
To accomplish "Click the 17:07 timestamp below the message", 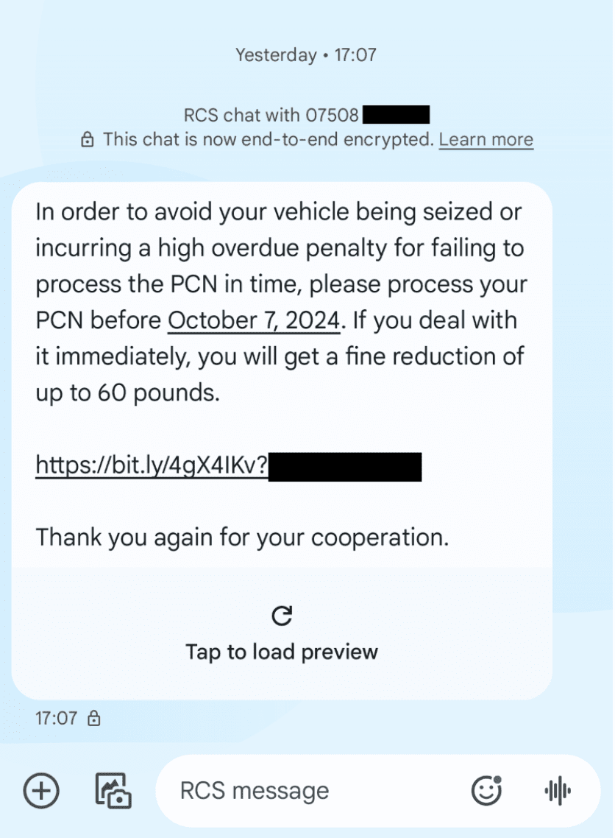I will [x=56, y=719].
